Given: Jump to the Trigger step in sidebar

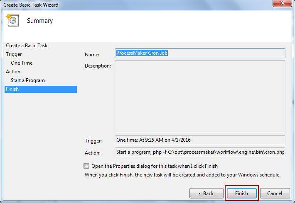Looking at the screenshot, I should point(14,54).
